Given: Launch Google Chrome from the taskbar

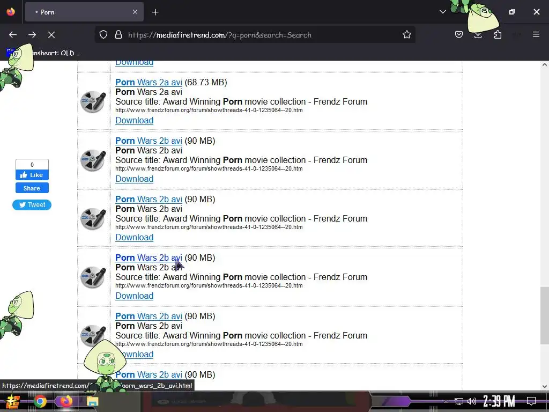Looking at the screenshot, I should [40, 401].
